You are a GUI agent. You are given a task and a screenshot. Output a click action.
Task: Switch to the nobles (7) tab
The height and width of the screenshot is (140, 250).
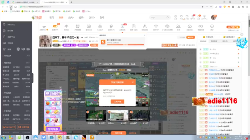[225, 41]
